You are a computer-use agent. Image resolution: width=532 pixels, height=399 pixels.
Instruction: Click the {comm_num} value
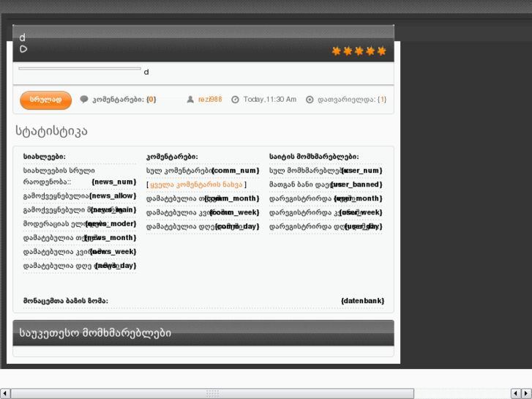point(235,171)
